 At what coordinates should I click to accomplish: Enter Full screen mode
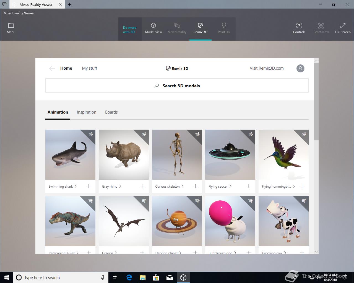[343, 28]
